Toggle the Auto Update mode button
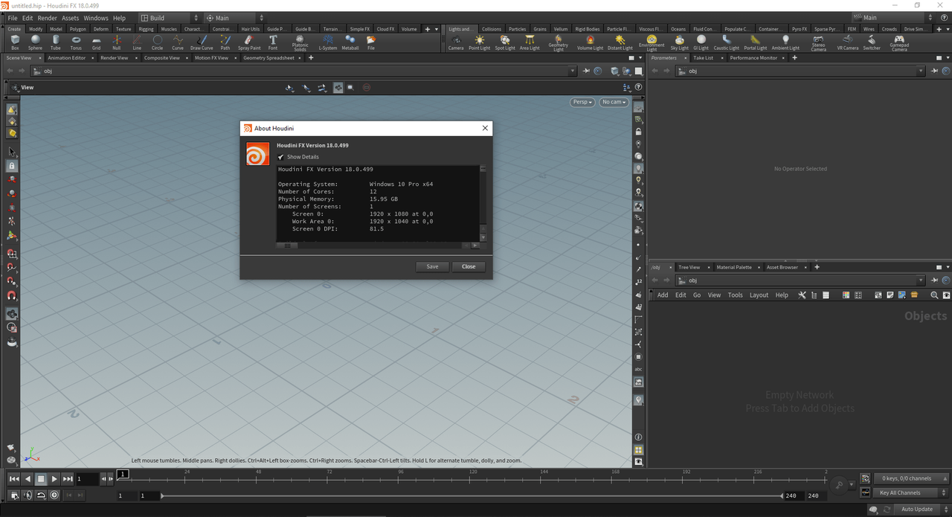The image size is (952, 517). (917, 509)
